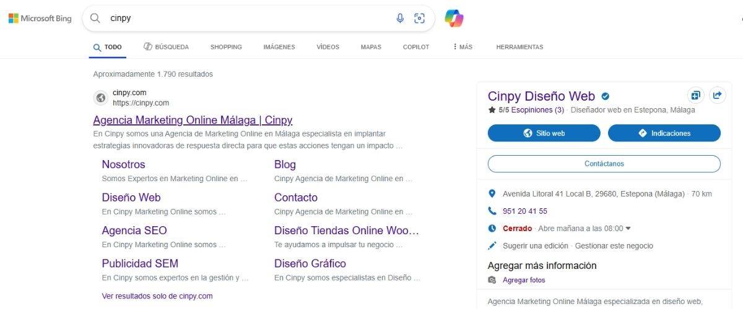Open visual search camera icon
The width and height of the screenshot is (743, 309).
[x=420, y=19]
